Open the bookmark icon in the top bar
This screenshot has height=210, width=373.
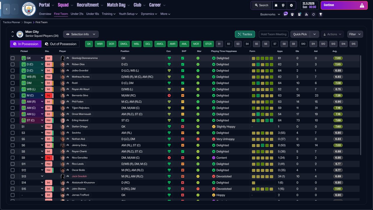click(x=276, y=5)
